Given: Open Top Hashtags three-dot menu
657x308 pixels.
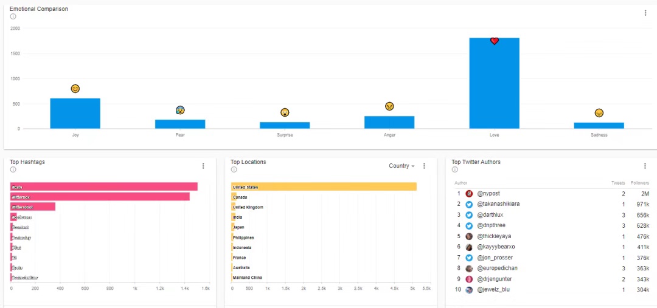Looking at the screenshot, I should [x=203, y=166].
